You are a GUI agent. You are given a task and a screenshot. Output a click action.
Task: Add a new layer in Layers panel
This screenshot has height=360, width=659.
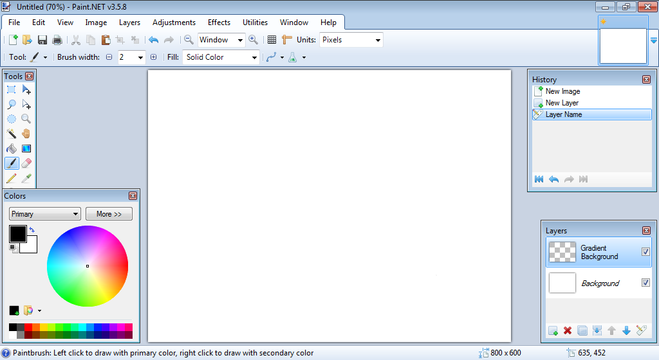tap(553, 330)
